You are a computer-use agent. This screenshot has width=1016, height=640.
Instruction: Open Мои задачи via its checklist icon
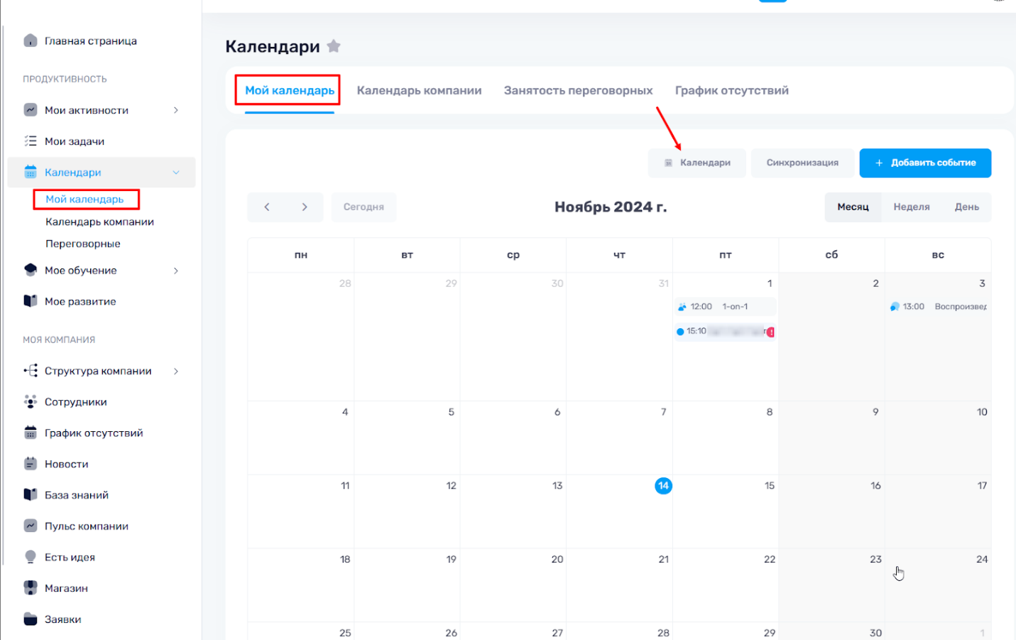[x=30, y=141]
